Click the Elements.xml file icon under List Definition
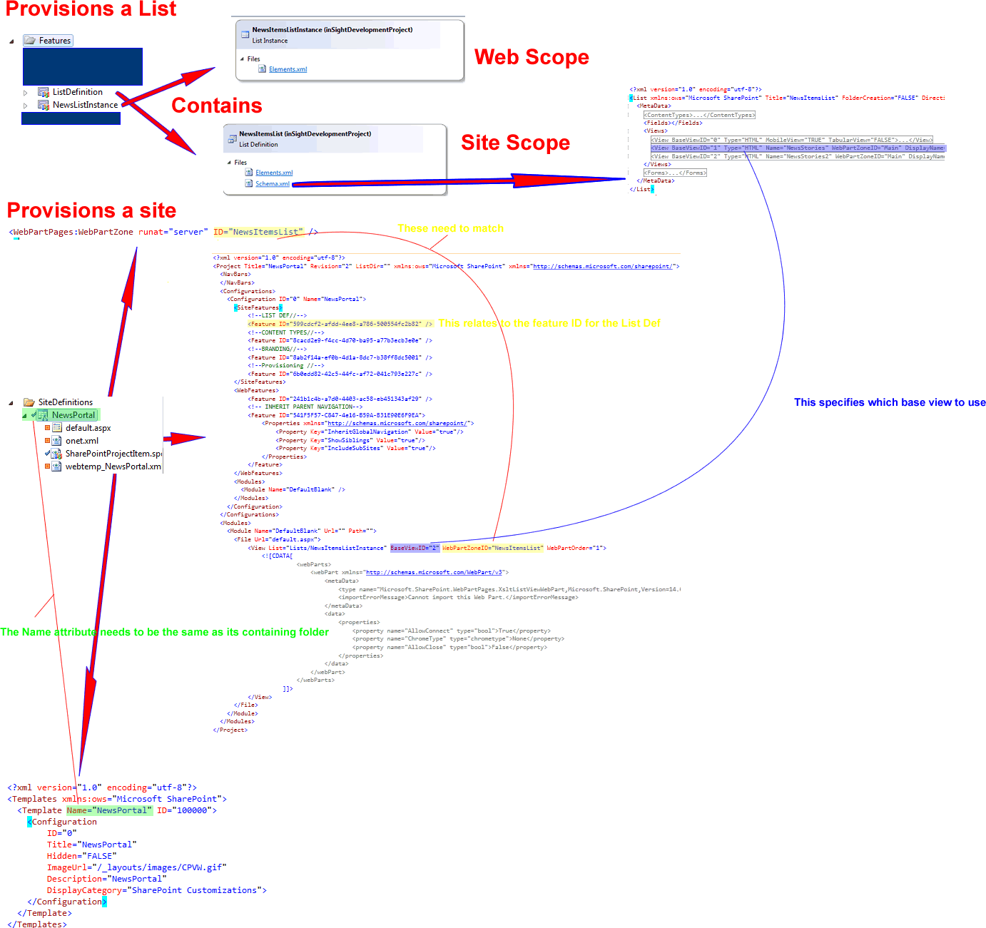The height and width of the screenshot is (928, 986). [x=249, y=173]
